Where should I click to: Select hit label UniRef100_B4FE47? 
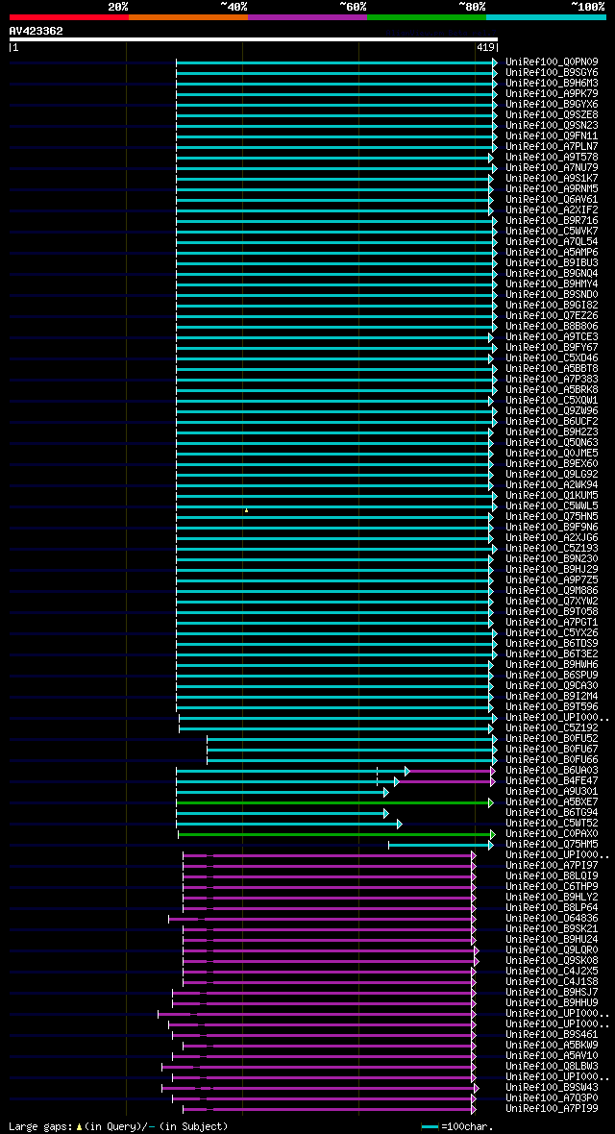[552, 781]
